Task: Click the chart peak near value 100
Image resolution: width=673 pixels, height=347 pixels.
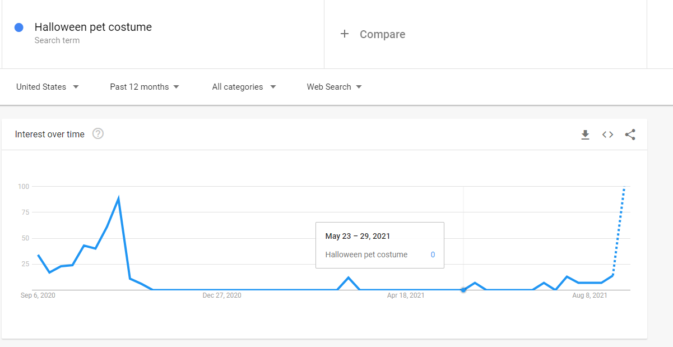Action: [x=624, y=187]
